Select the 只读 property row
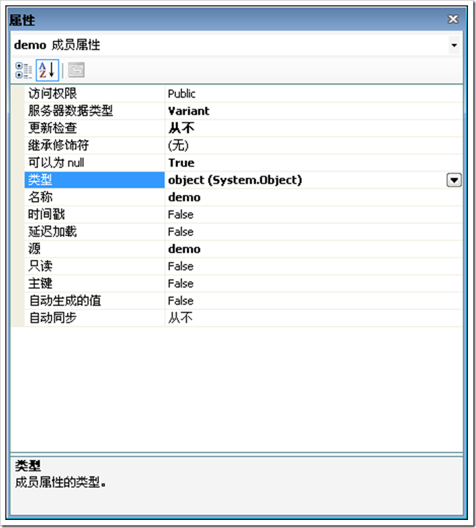The image size is (476, 528). pos(94,267)
